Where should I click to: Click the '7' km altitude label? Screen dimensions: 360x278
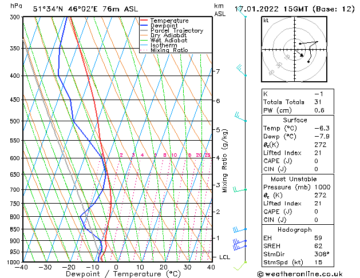tap(217, 72)
